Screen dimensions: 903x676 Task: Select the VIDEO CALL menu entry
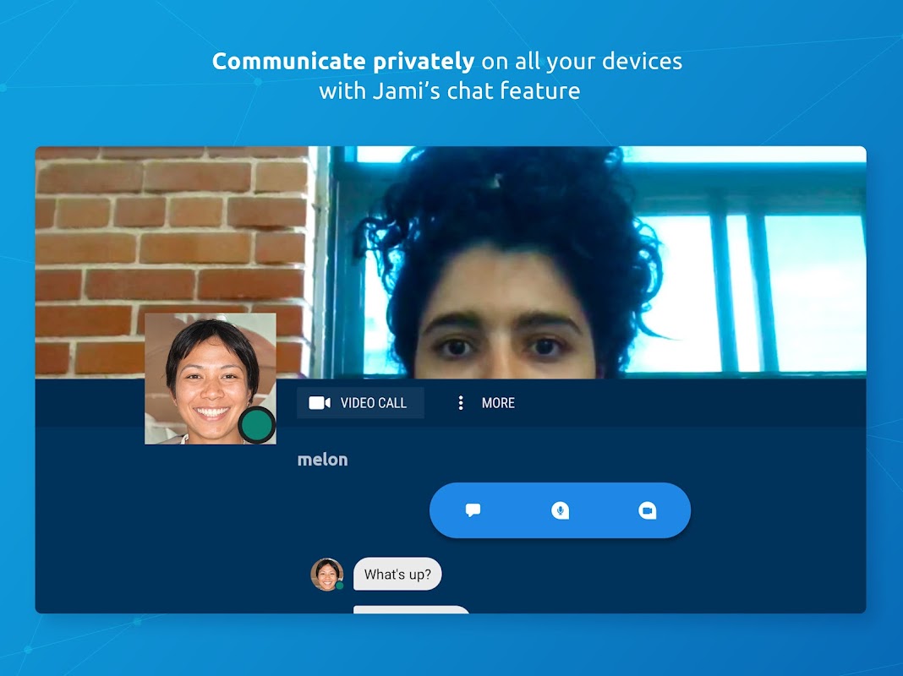coord(361,403)
